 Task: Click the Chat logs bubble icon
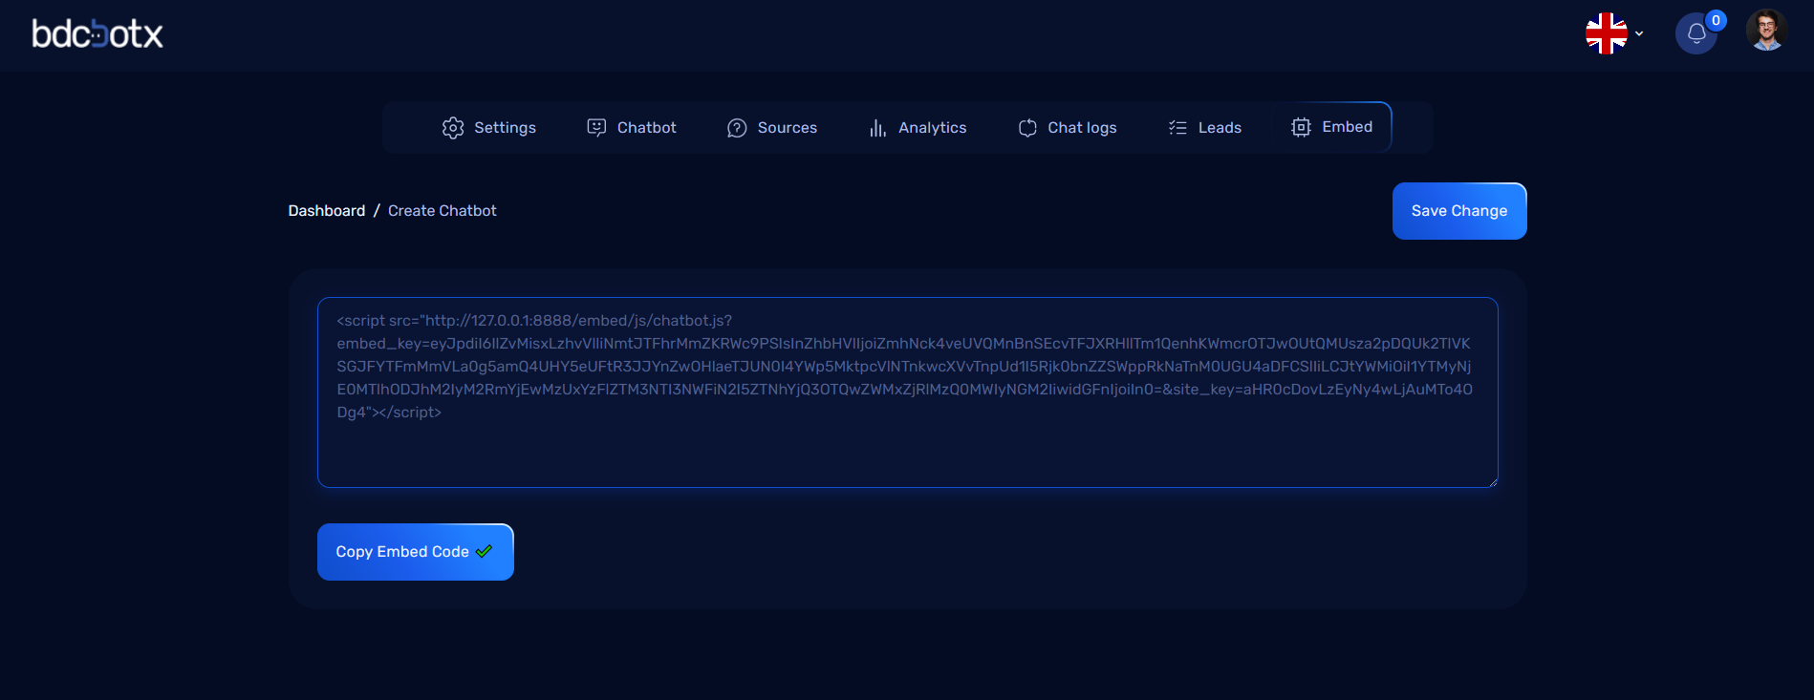pos(1027,128)
